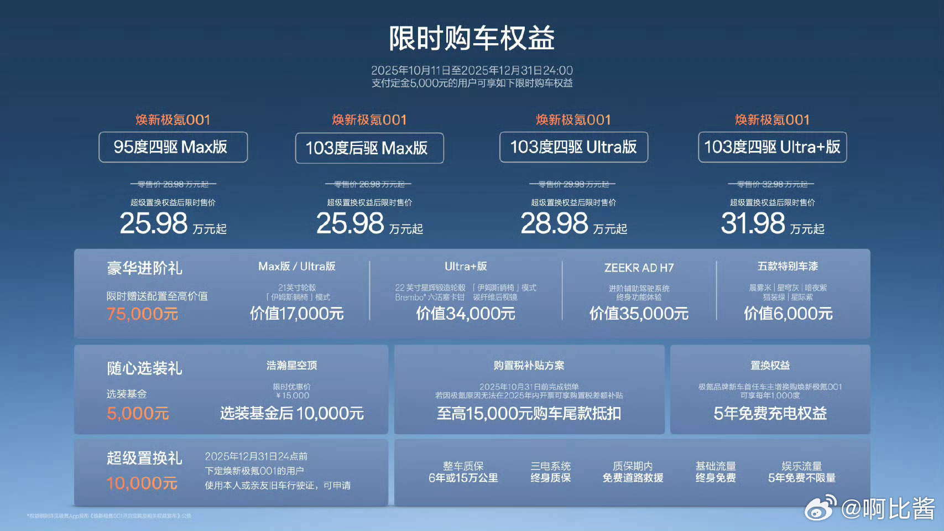Screen dimensions: 944x531
Task: Click the 三电系统 终身质保 item
Action: [x=551, y=472]
